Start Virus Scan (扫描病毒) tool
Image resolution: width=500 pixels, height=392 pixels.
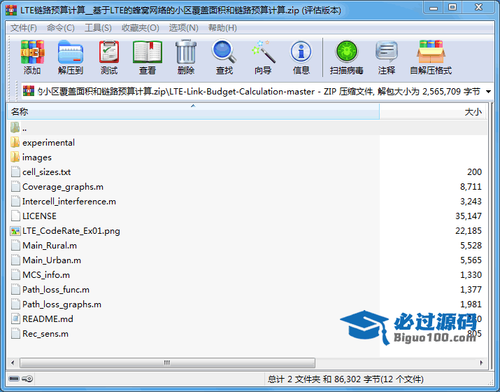coord(347,51)
